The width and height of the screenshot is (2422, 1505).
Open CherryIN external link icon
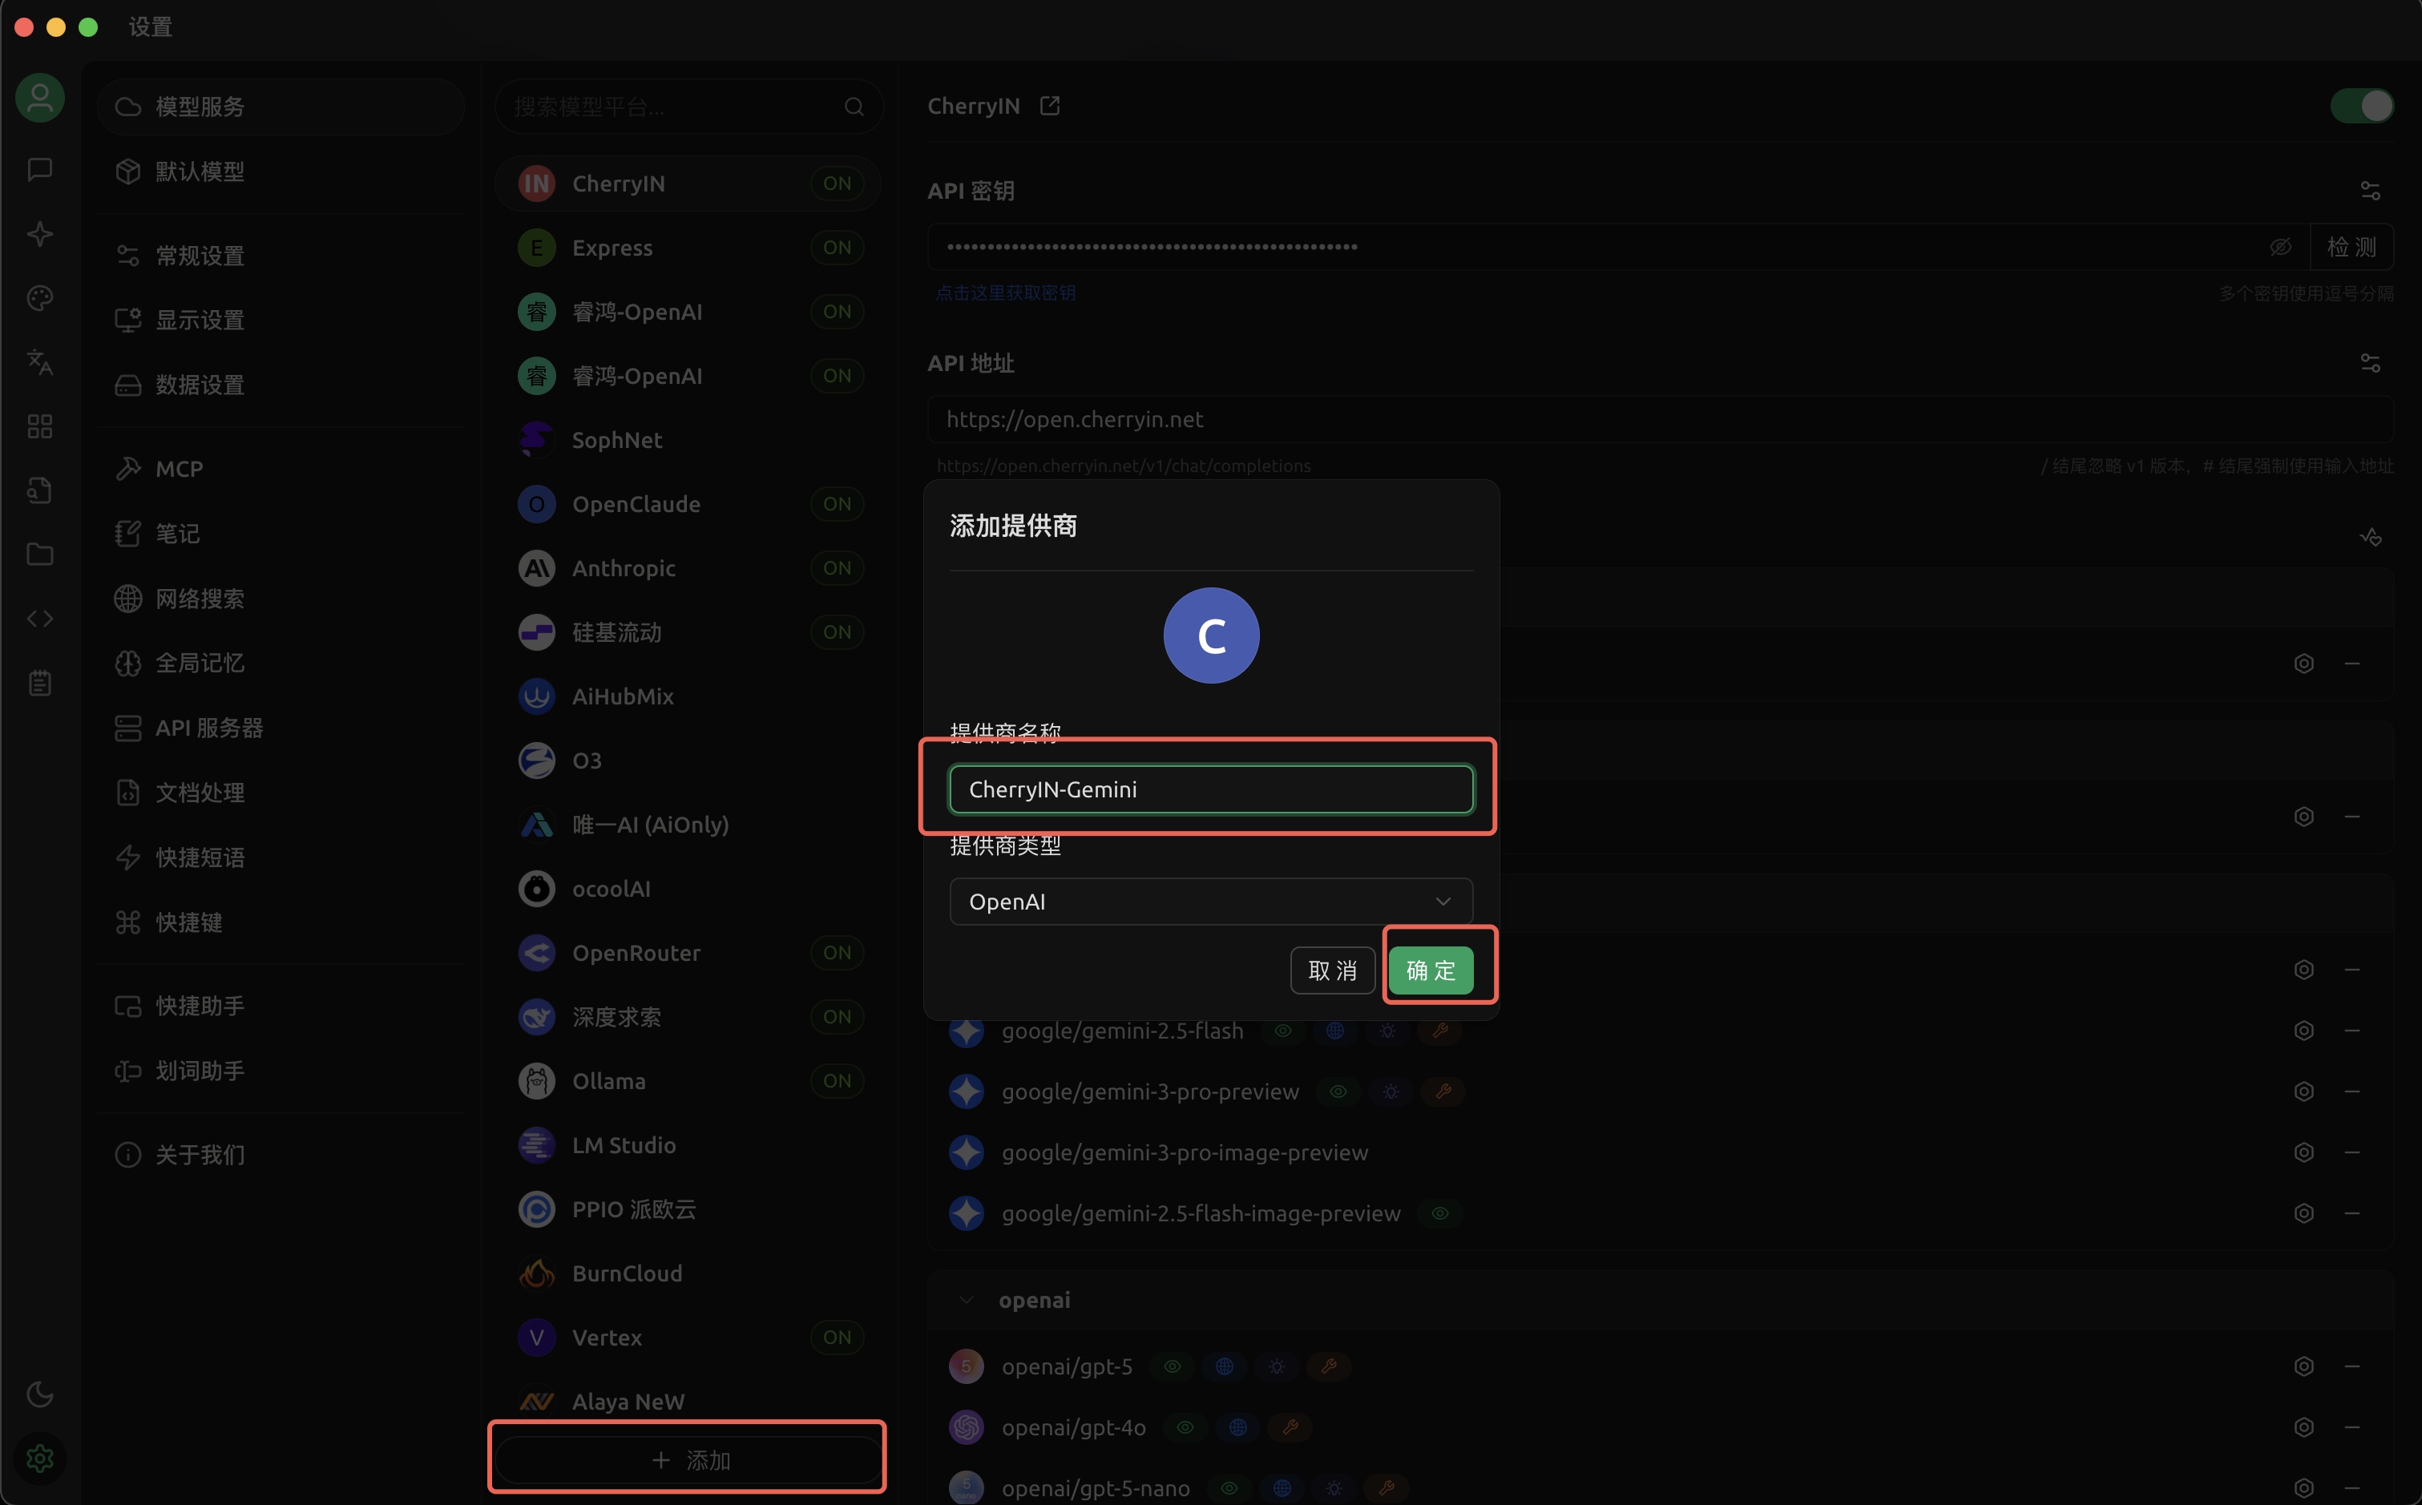point(1049,106)
